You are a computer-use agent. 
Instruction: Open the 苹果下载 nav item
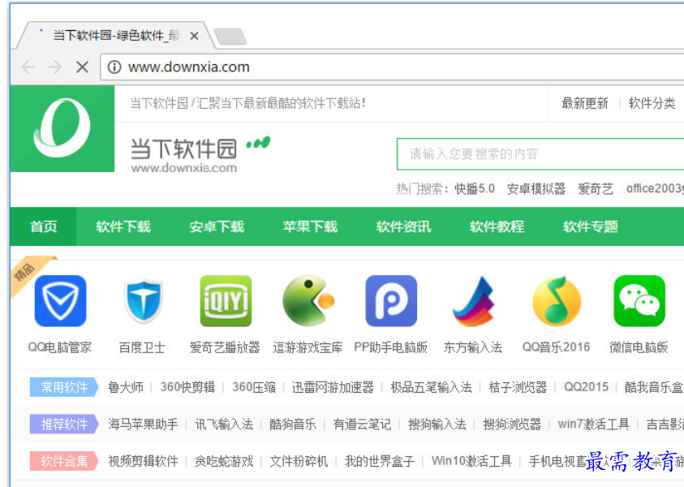(x=310, y=226)
